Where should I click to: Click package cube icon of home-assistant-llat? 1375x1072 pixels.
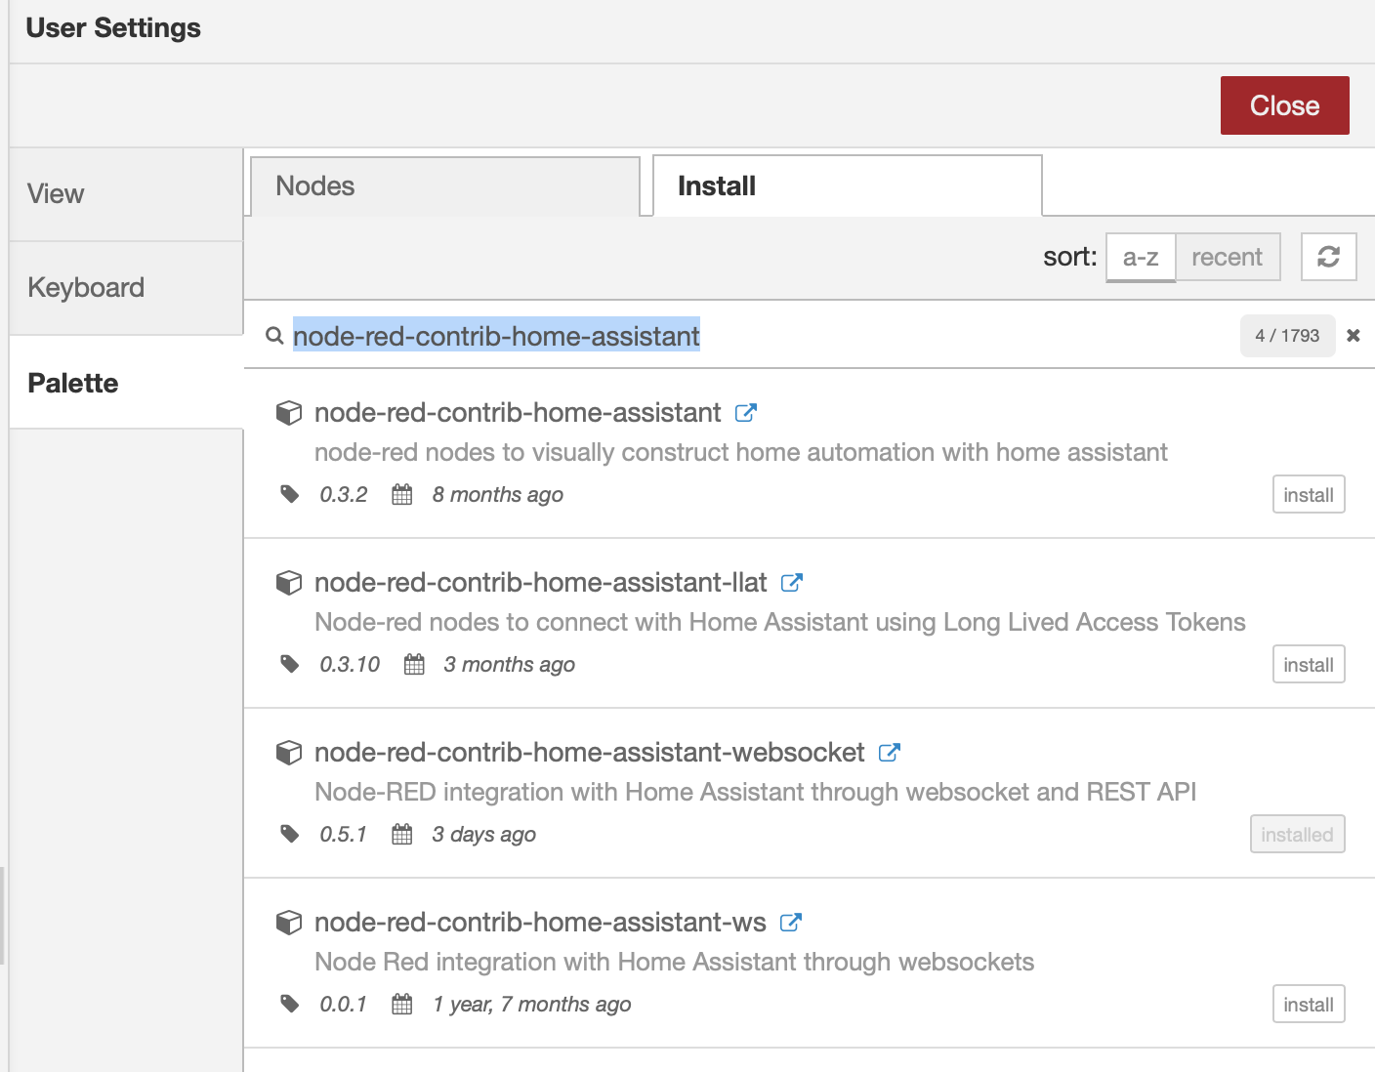[289, 583]
